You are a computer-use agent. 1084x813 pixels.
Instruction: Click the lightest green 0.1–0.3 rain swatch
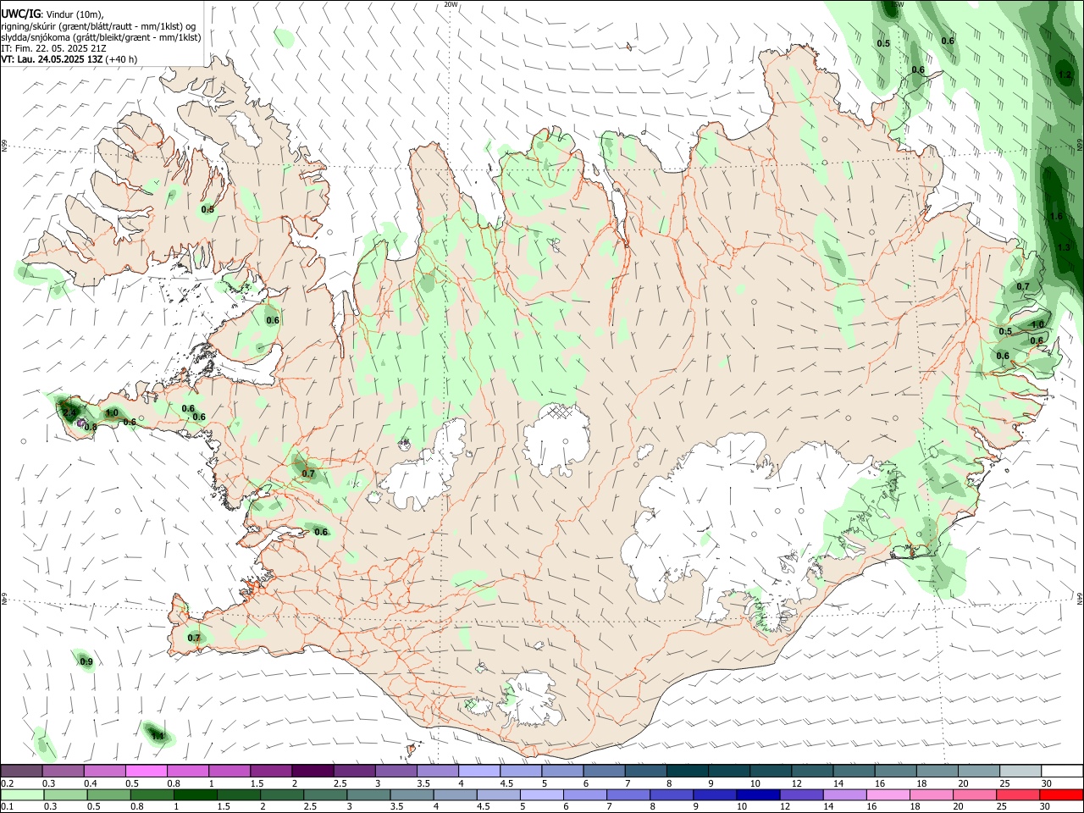[22, 794]
